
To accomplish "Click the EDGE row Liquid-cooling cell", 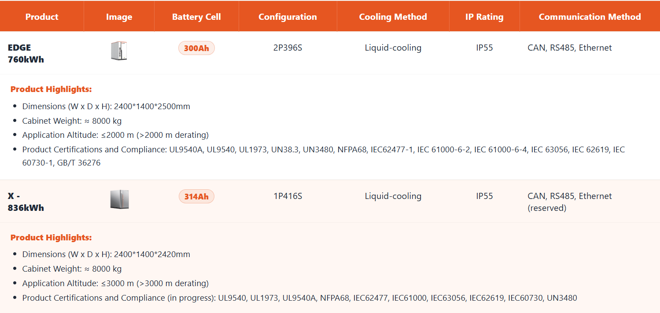I will coord(393,48).
